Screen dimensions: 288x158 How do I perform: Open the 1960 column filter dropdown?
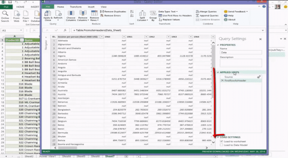tap(124, 37)
